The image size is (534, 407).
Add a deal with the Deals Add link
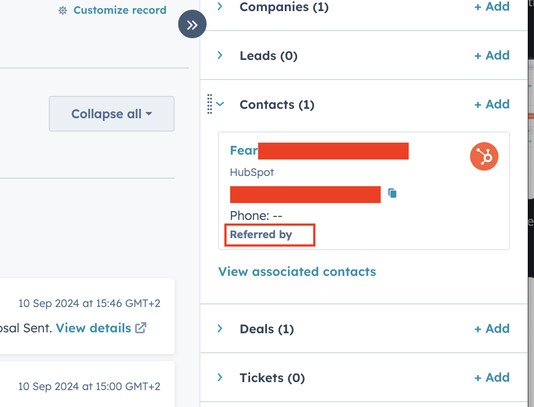tap(492, 329)
